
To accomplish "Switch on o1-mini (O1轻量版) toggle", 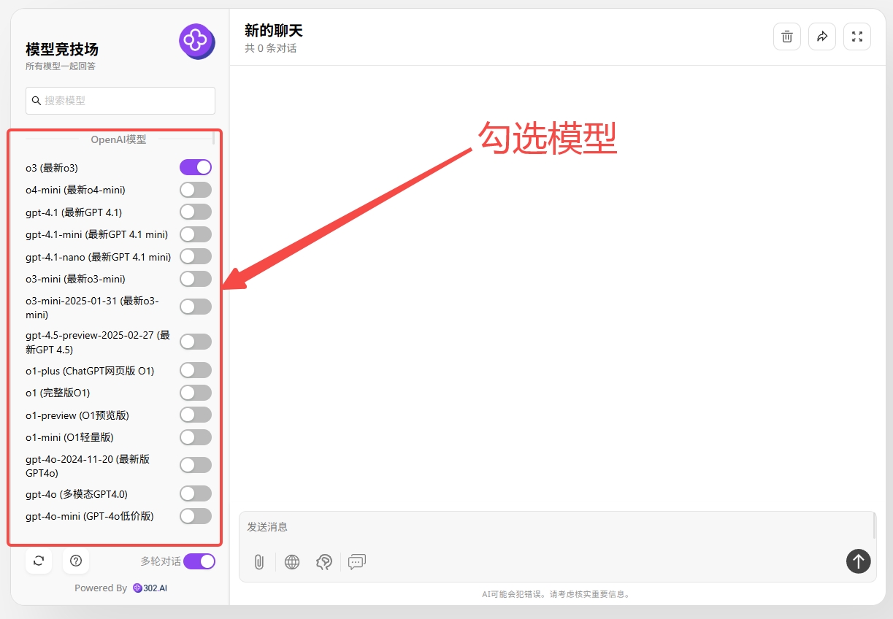I will point(196,437).
